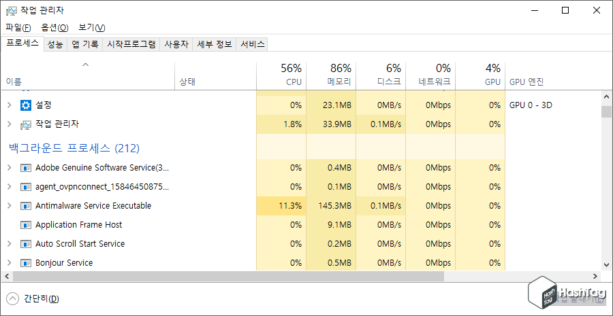Image resolution: width=613 pixels, height=316 pixels.
Task: Click the horizontal scrollbar left arrow
Action: 6,276
